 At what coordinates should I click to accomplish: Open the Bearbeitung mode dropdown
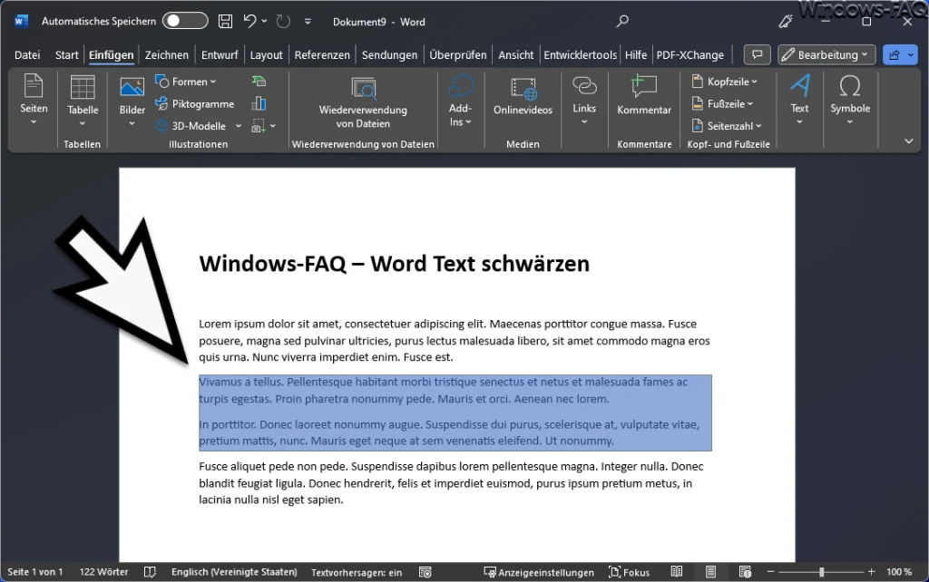(826, 54)
